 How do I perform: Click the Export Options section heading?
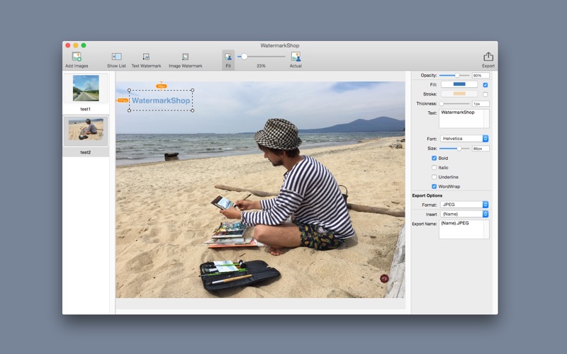(x=427, y=195)
